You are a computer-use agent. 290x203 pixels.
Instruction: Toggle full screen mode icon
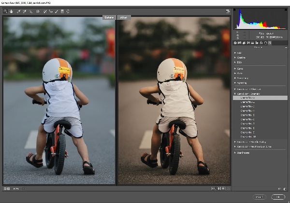(228, 12)
